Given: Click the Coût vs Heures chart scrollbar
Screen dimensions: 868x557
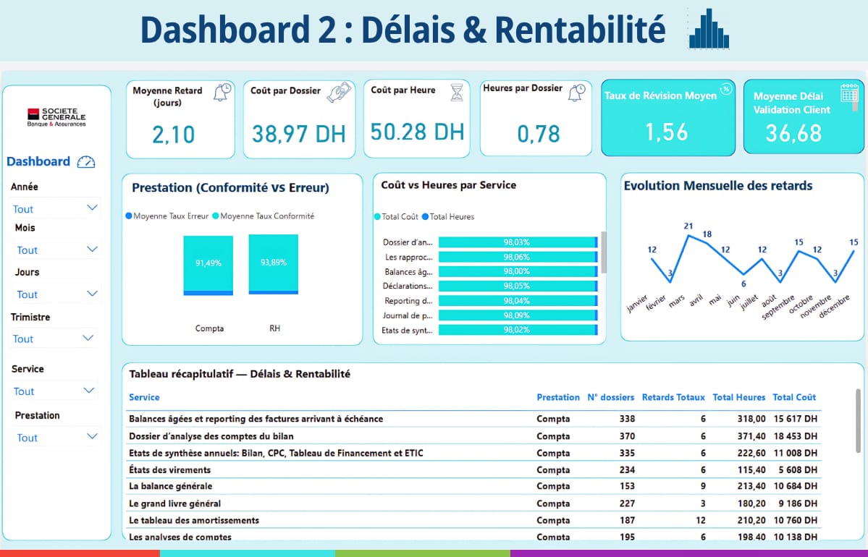Looking at the screenshot, I should point(603,252).
